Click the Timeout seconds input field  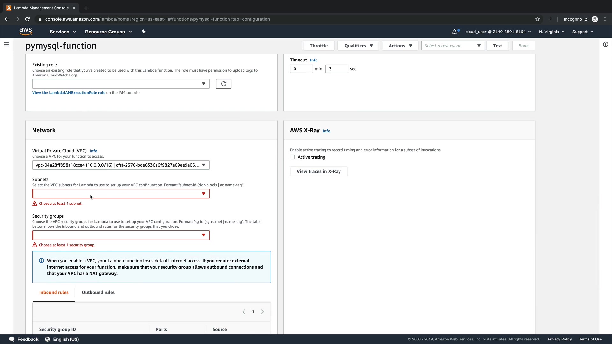336,69
